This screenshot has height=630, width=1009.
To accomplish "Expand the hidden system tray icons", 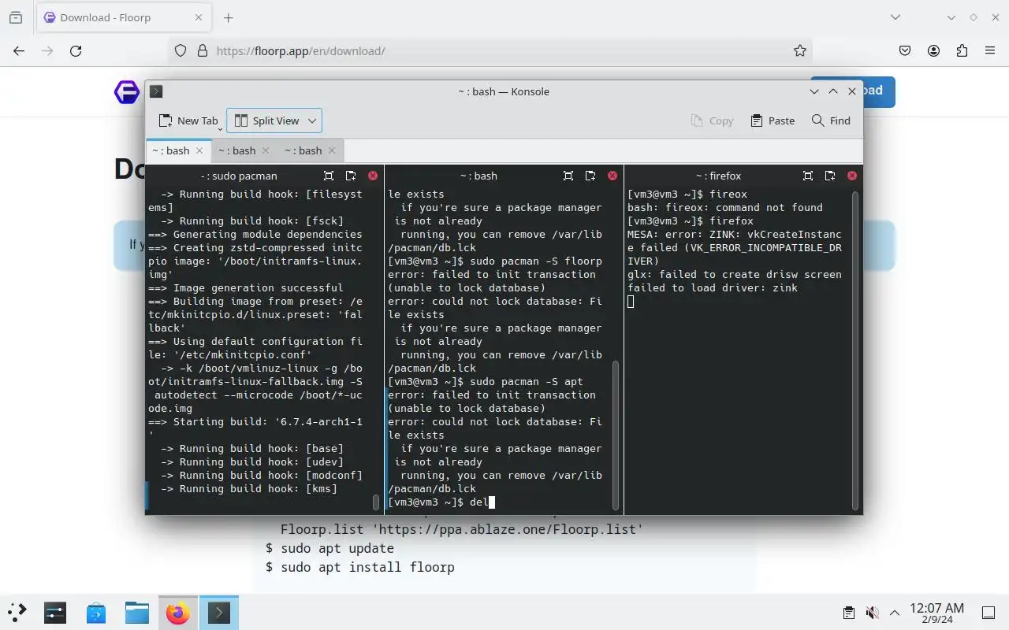I will click(895, 613).
